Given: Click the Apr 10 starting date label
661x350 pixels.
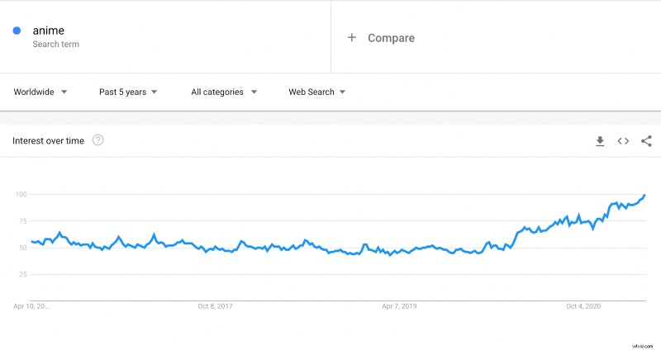Looking at the screenshot, I should (31, 306).
